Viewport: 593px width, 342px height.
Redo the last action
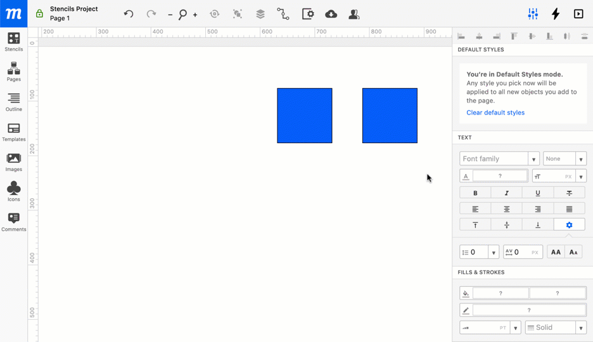coord(151,14)
